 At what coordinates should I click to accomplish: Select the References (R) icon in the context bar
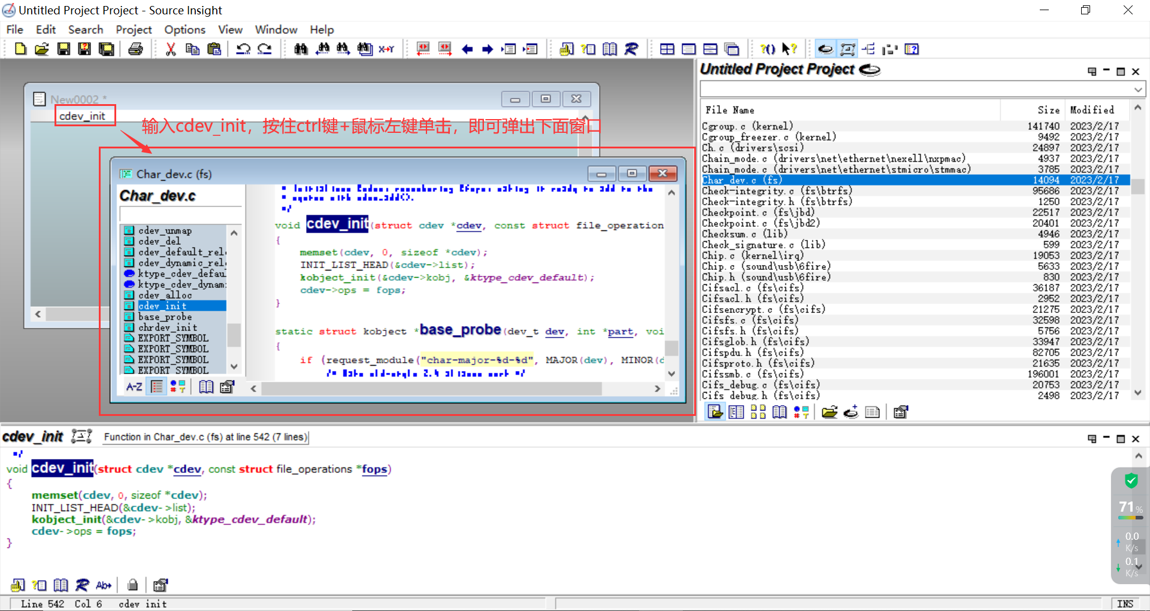(82, 585)
